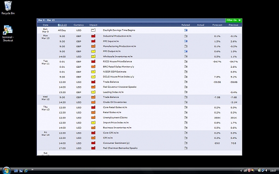
Task: Select the CPI m/m event name
Action: [x=108, y=138]
